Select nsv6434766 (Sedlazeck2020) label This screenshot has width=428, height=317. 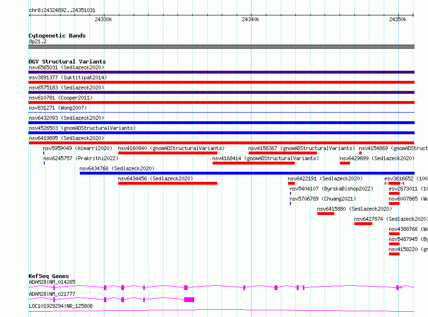[117, 168]
